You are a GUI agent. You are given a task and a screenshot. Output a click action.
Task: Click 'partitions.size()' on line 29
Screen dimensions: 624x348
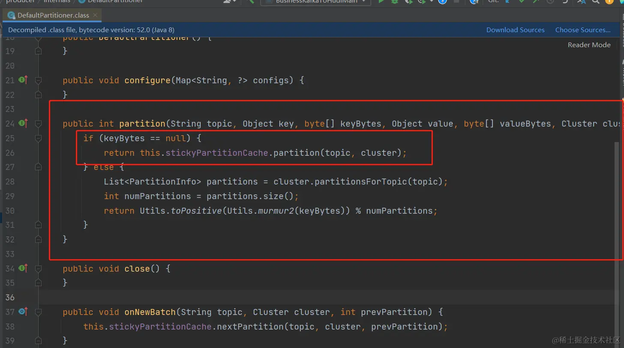click(250, 196)
